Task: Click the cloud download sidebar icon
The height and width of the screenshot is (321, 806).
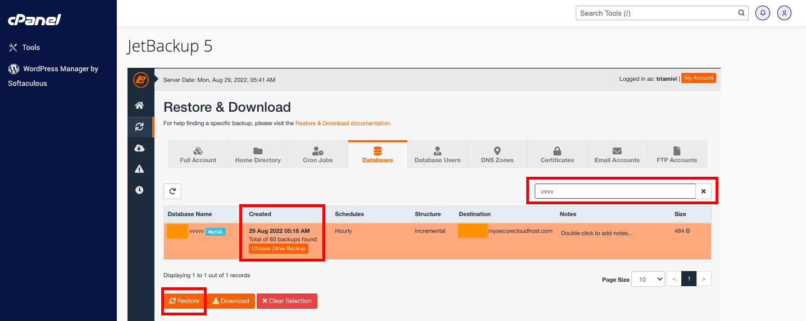Action: click(139, 148)
